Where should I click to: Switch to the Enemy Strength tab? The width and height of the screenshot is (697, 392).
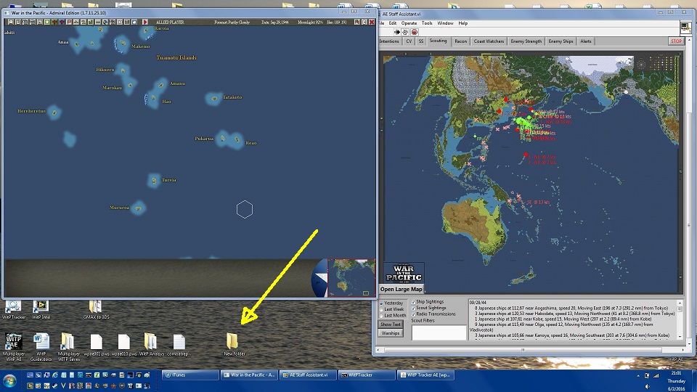526,41
